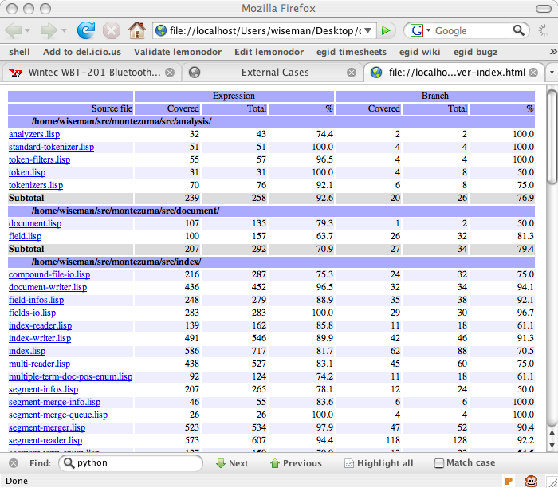Open document.lisp link
The image size is (558, 488).
35,223
